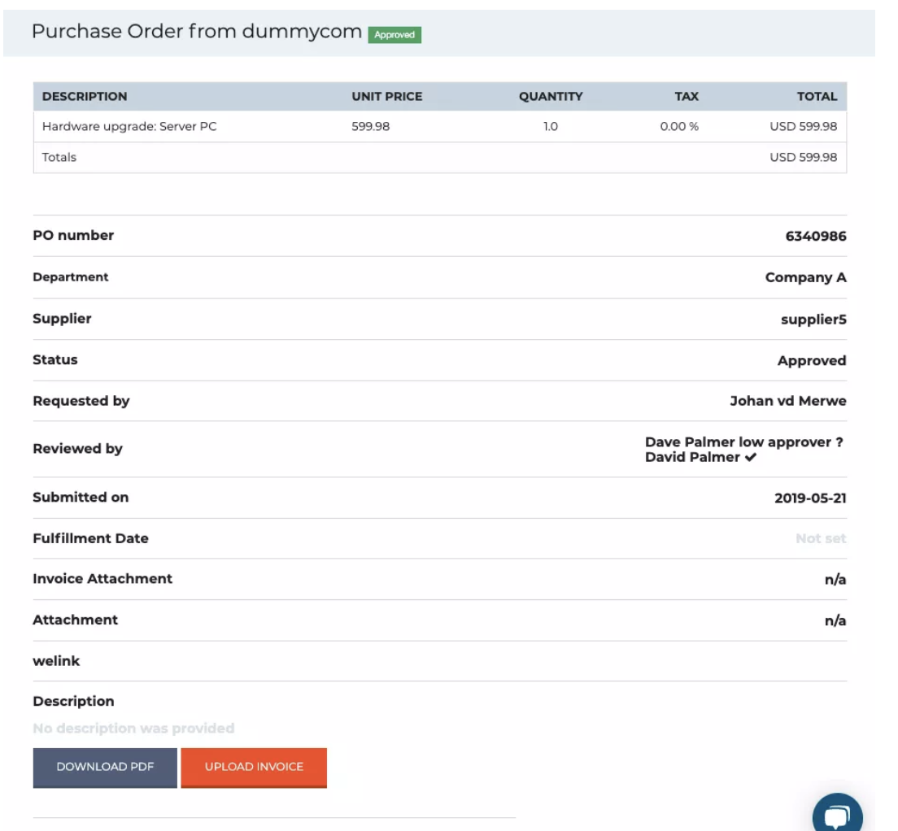Click the Hardware upgrade: Server PC line item

(129, 127)
